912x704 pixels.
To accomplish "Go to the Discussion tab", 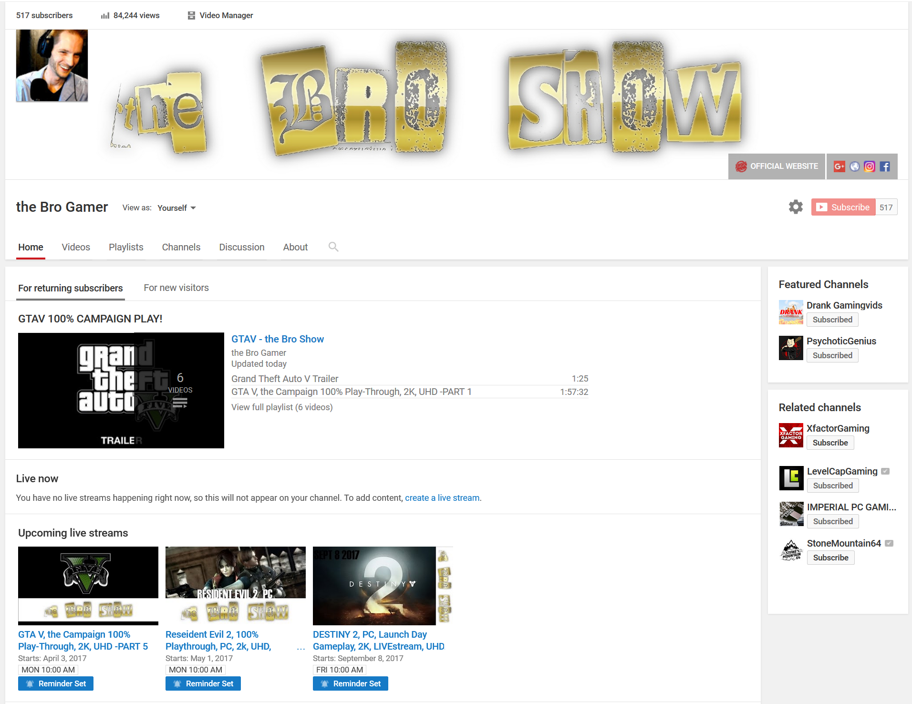I will point(242,247).
